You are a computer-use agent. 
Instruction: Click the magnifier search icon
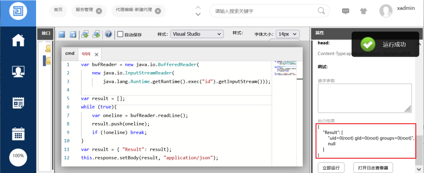[x=321, y=11]
